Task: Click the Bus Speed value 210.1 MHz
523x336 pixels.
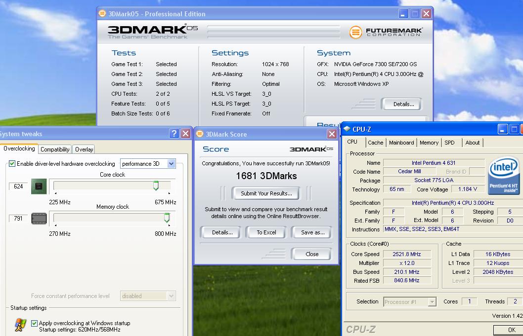Action: [x=407, y=272]
